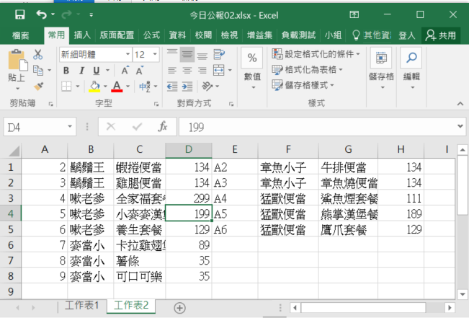Center text horizontally
The width and height of the screenshot is (469, 318).
187,71
